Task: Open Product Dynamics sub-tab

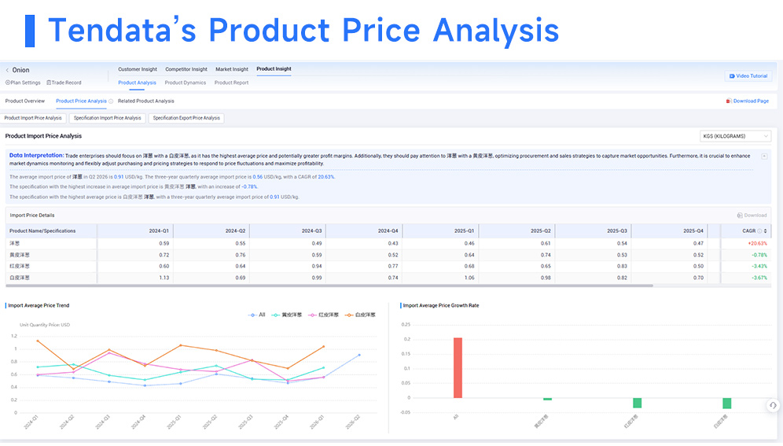Action: click(x=186, y=83)
